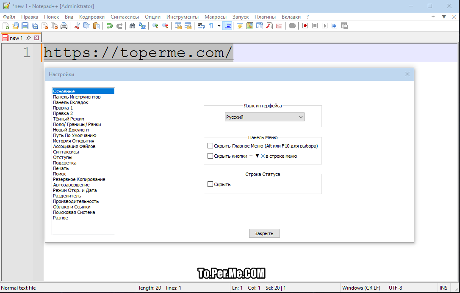
Task: Toggle the Word Wrap toolbar icon
Action: click(x=201, y=26)
